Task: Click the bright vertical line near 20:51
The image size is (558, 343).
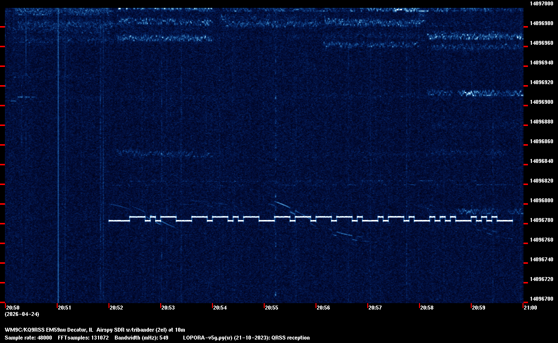Action: click(x=58, y=148)
